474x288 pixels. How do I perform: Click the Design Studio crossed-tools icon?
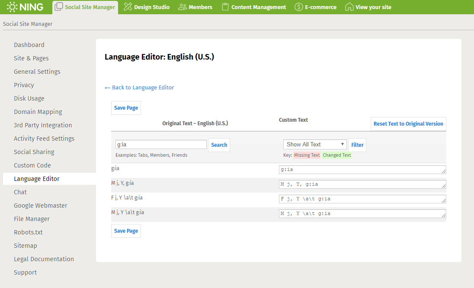[x=128, y=6]
